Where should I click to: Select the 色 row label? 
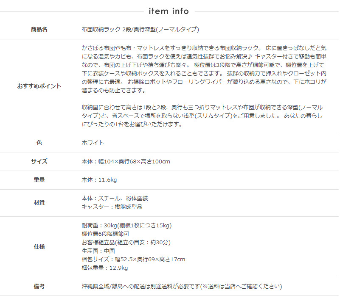point(39,143)
